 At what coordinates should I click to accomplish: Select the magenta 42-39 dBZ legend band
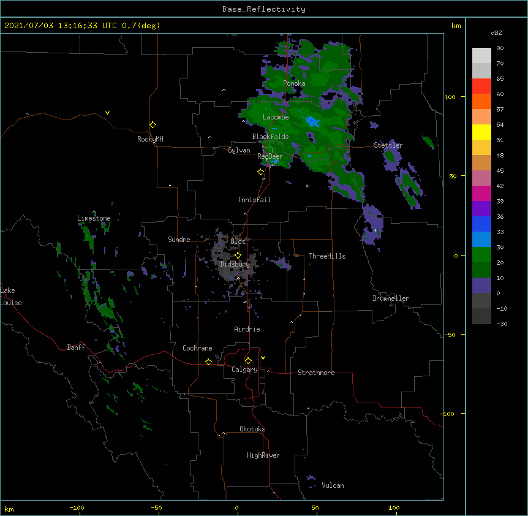pyautogui.click(x=481, y=193)
